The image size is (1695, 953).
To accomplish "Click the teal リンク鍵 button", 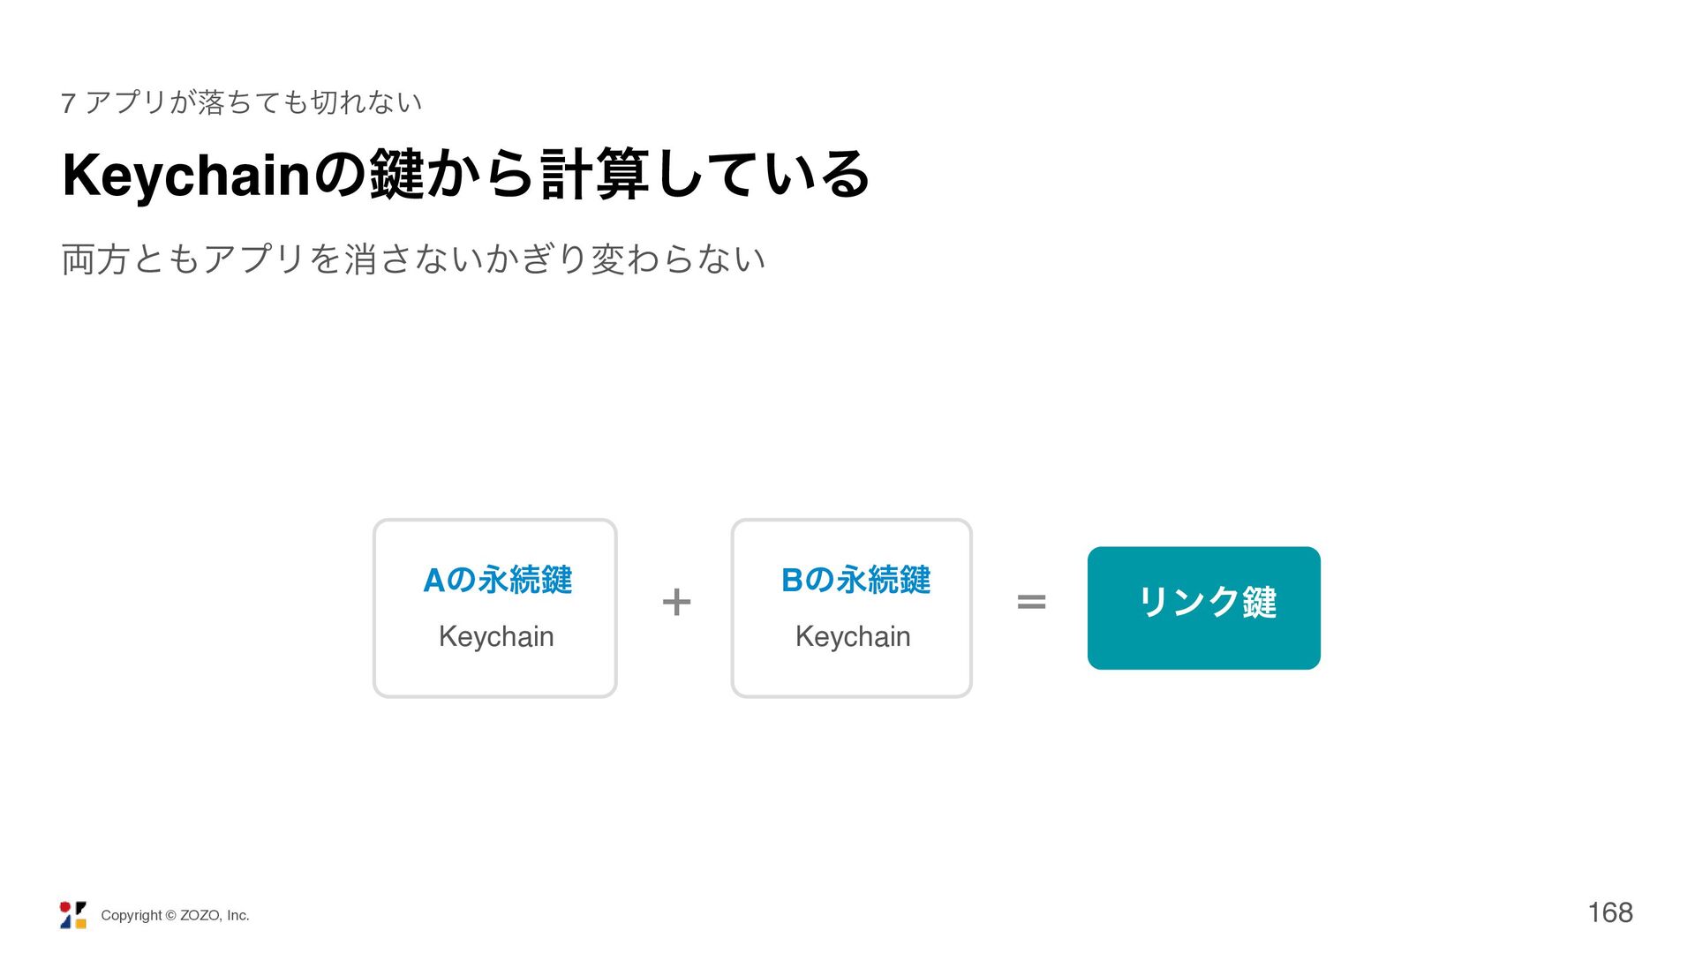I will [1204, 608].
